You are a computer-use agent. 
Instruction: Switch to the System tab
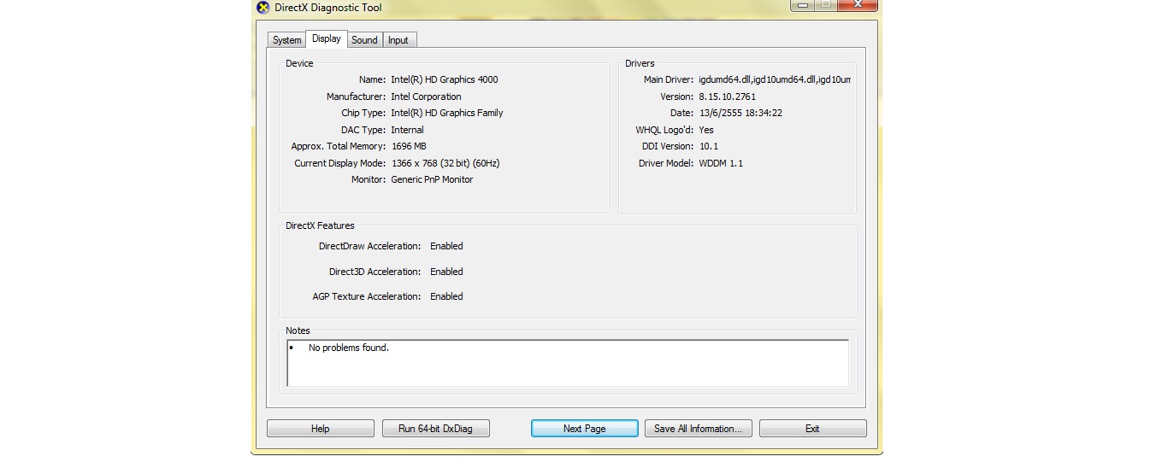point(286,40)
